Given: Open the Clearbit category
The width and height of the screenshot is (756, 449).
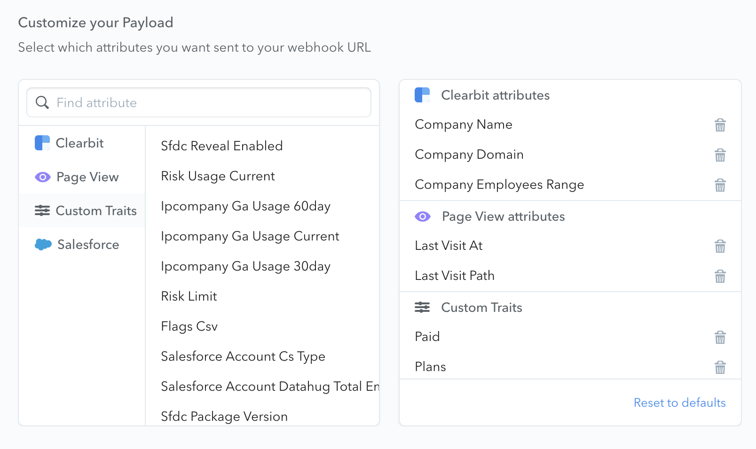Looking at the screenshot, I should tap(82, 143).
